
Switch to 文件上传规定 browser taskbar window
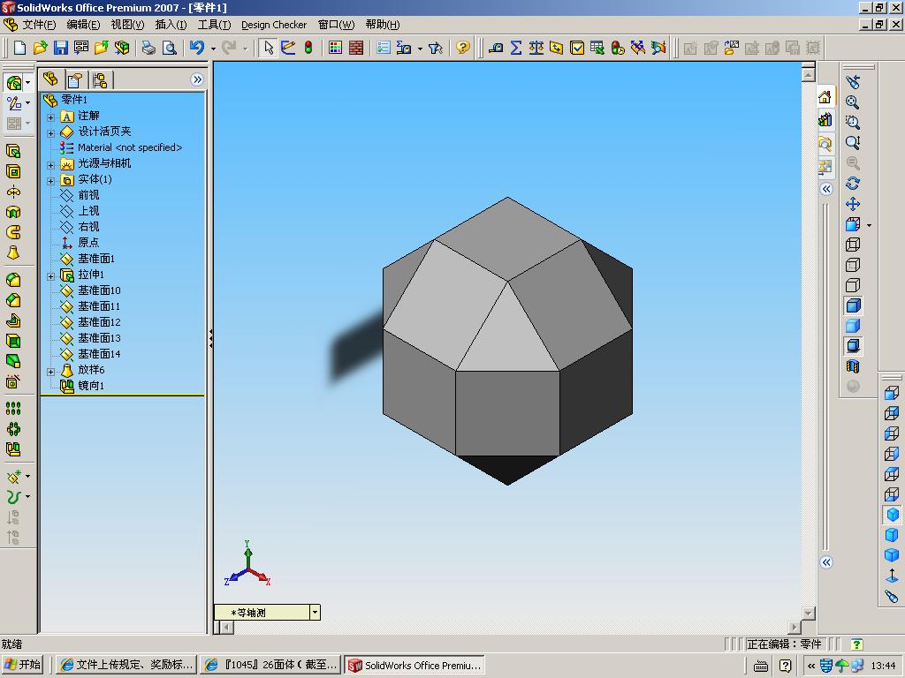pos(126,665)
